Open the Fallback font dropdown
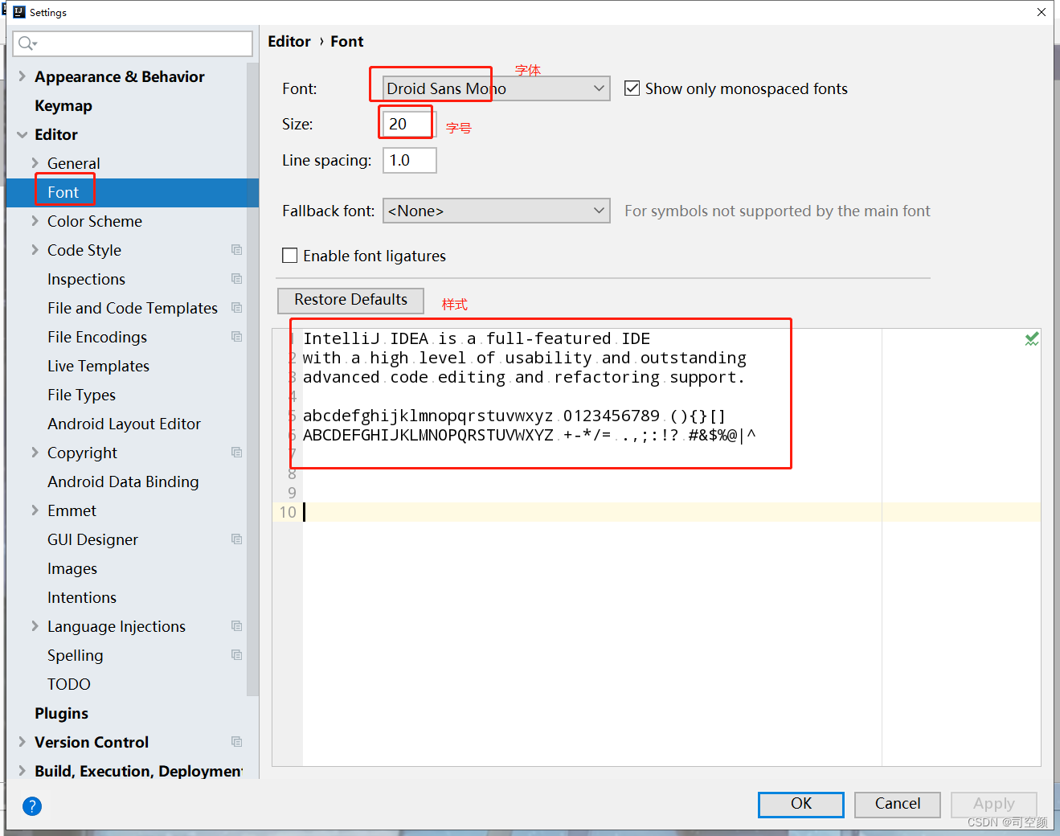Image resolution: width=1060 pixels, height=836 pixels. coord(496,211)
